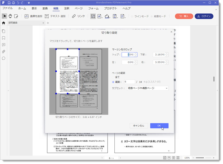The width and height of the screenshot is (223, 164).
Task: Click the ログイン button
Action: pyautogui.click(x=204, y=16)
